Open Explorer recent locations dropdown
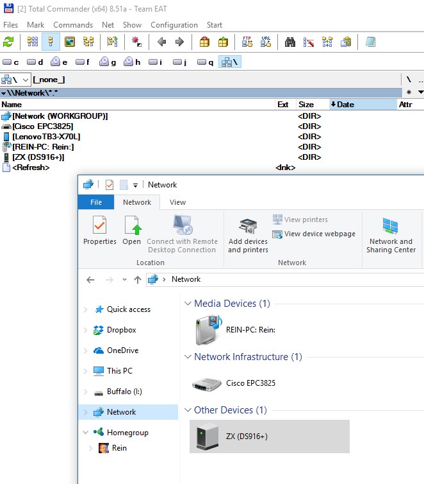The height and width of the screenshot is (484, 424). tap(124, 280)
